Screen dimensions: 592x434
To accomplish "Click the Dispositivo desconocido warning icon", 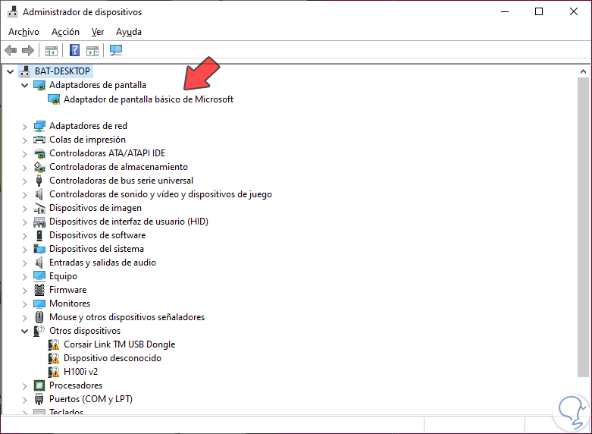I will click(x=54, y=358).
